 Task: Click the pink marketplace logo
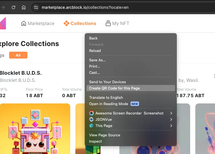[3, 23]
